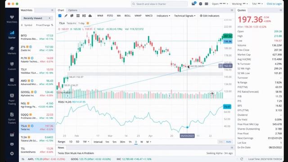Switch to the Chart tab
Screen dimensions: 288x162
pyautogui.click(x=61, y=10)
